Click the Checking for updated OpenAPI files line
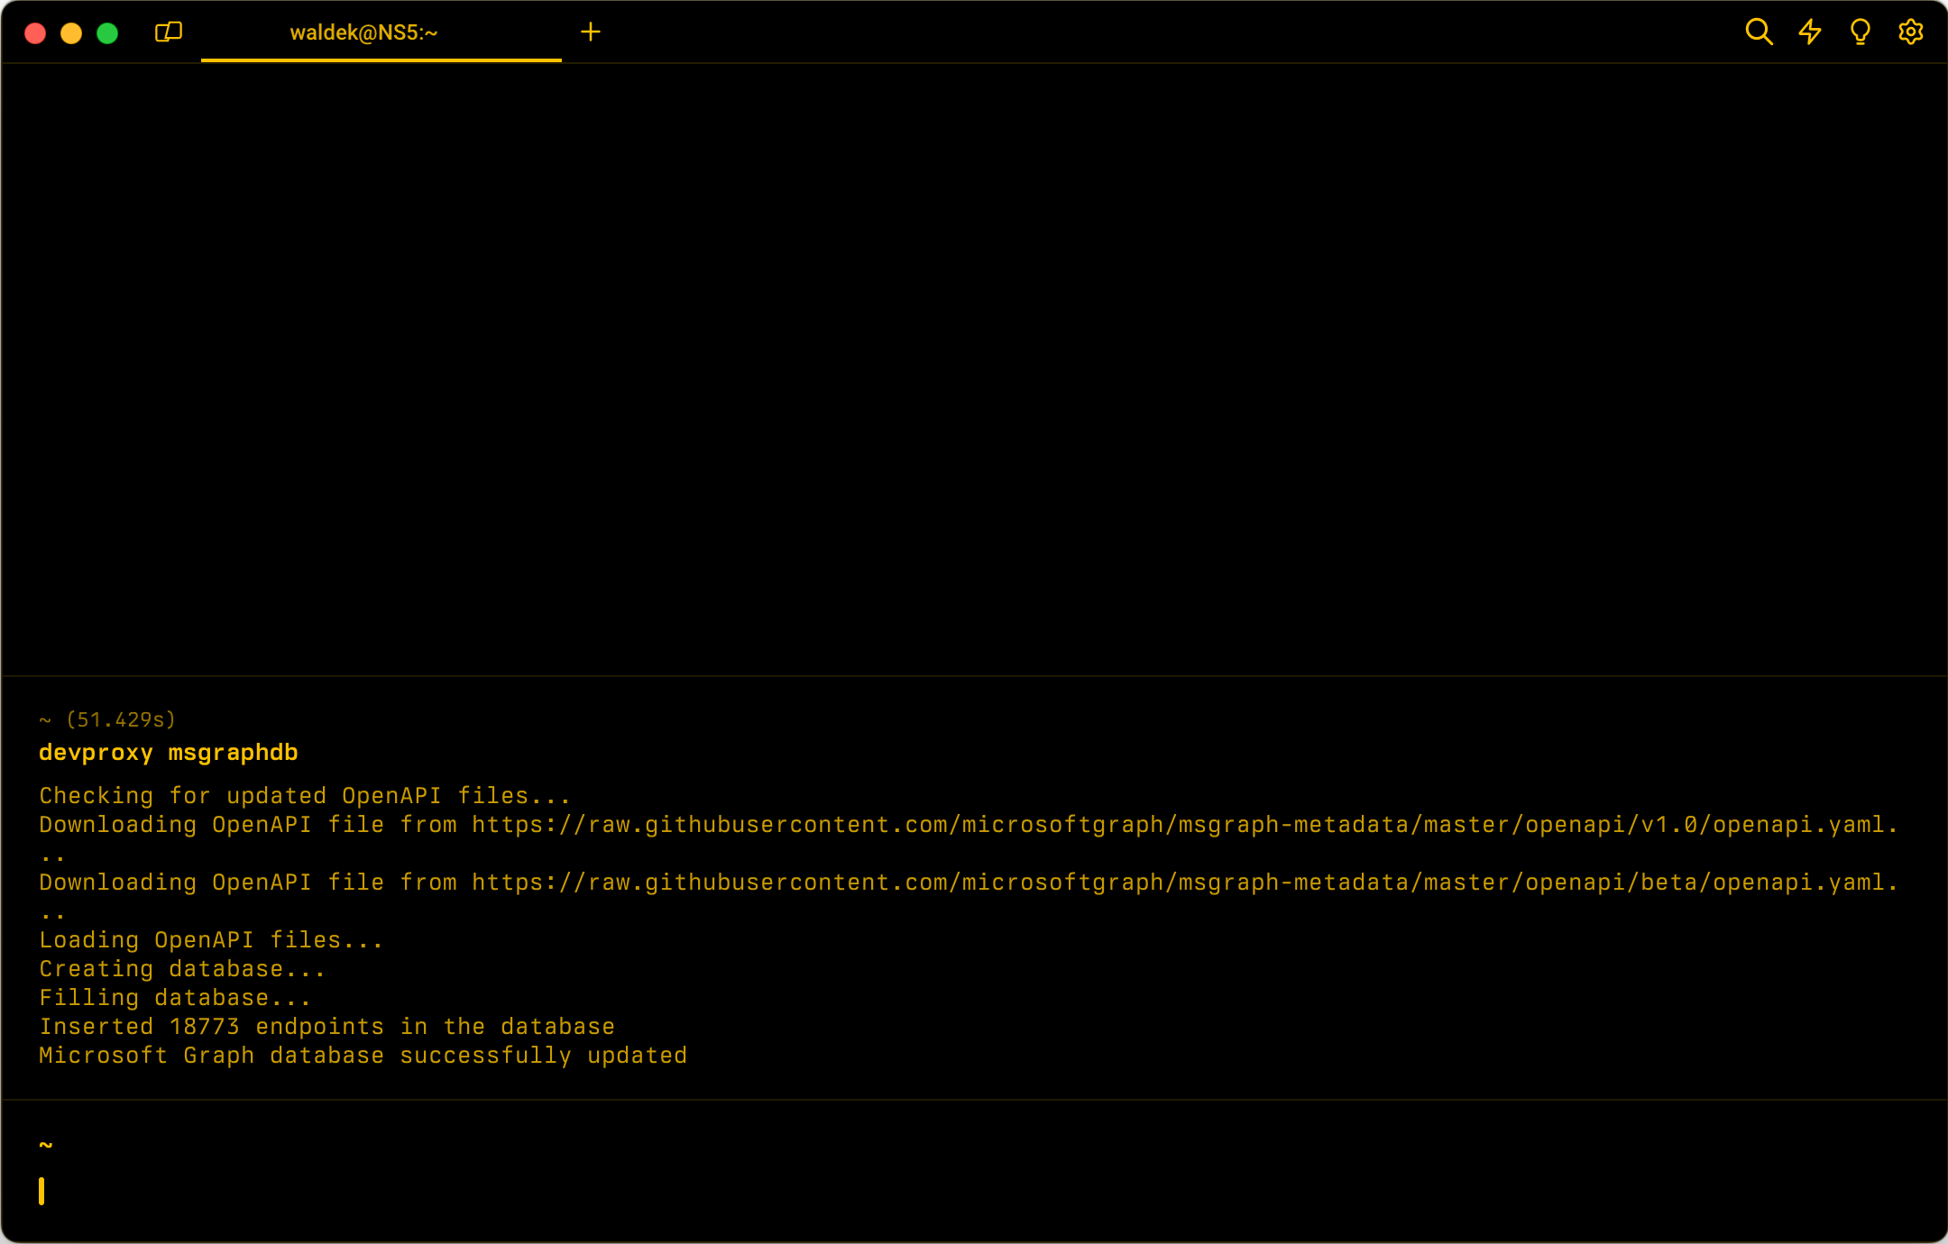The width and height of the screenshot is (1948, 1244). click(x=305, y=796)
